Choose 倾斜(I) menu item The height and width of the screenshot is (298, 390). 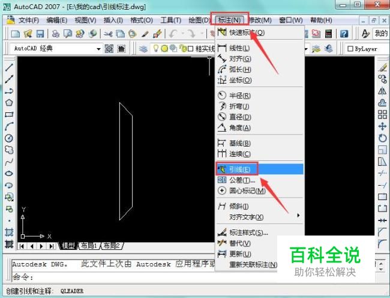point(260,207)
